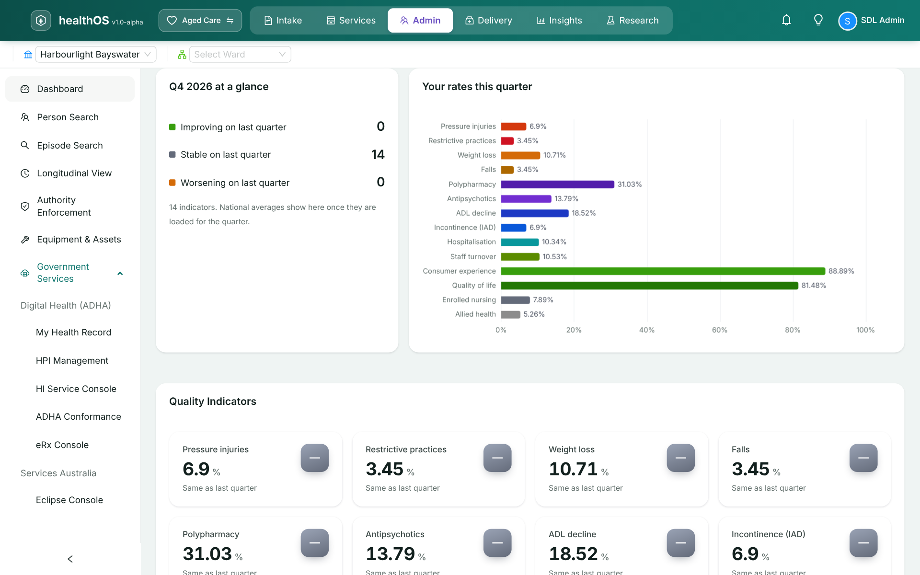The height and width of the screenshot is (575, 920).
Task: Click the Weight loss trend indicator icon
Action: pos(681,458)
